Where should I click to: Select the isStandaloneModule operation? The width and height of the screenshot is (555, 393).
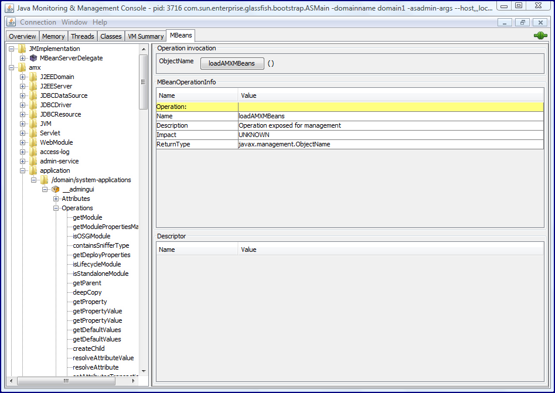101,274
